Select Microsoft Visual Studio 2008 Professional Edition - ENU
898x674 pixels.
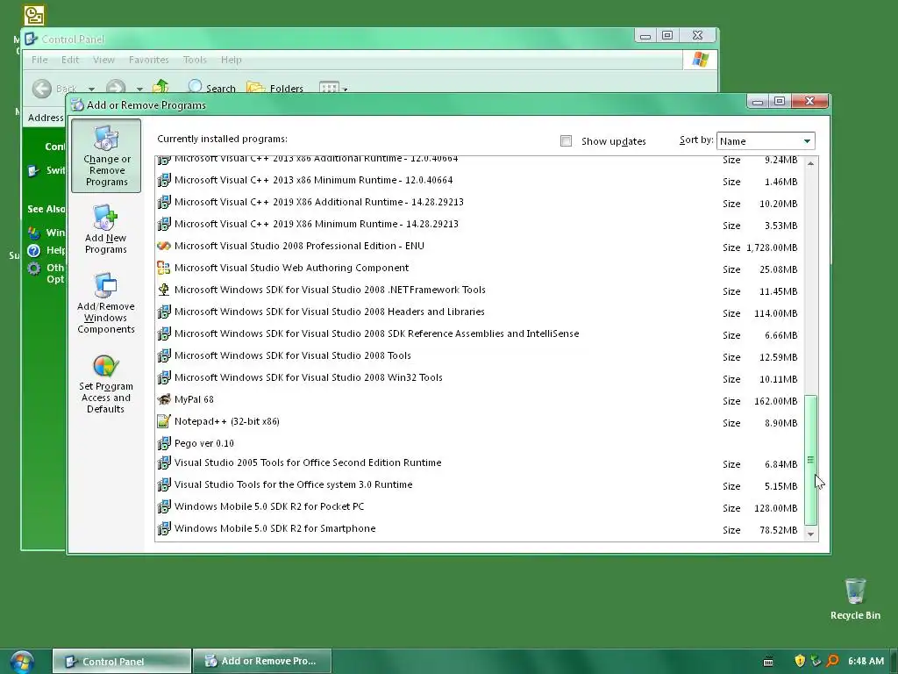click(x=300, y=246)
